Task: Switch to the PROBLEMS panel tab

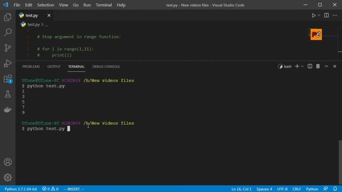Action: pyautogui.click(x=31, y=67)
